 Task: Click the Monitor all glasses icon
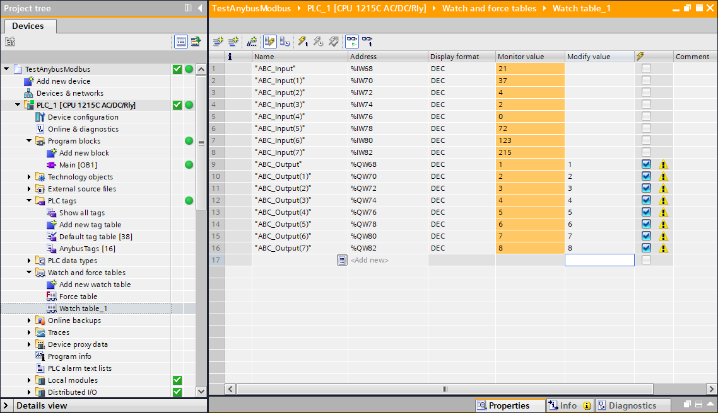351,42
